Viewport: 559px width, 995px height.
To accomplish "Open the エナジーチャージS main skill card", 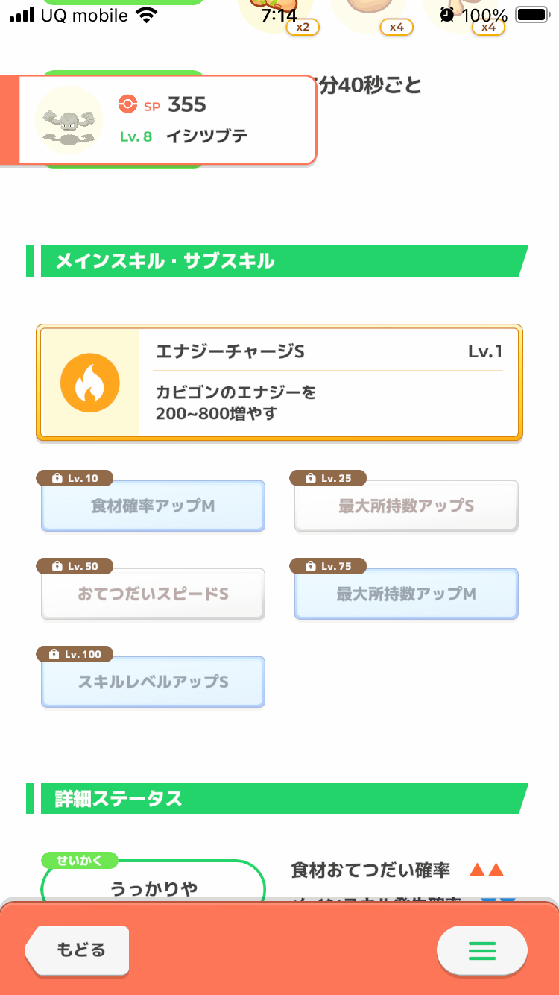I will [x=328, y=383].
